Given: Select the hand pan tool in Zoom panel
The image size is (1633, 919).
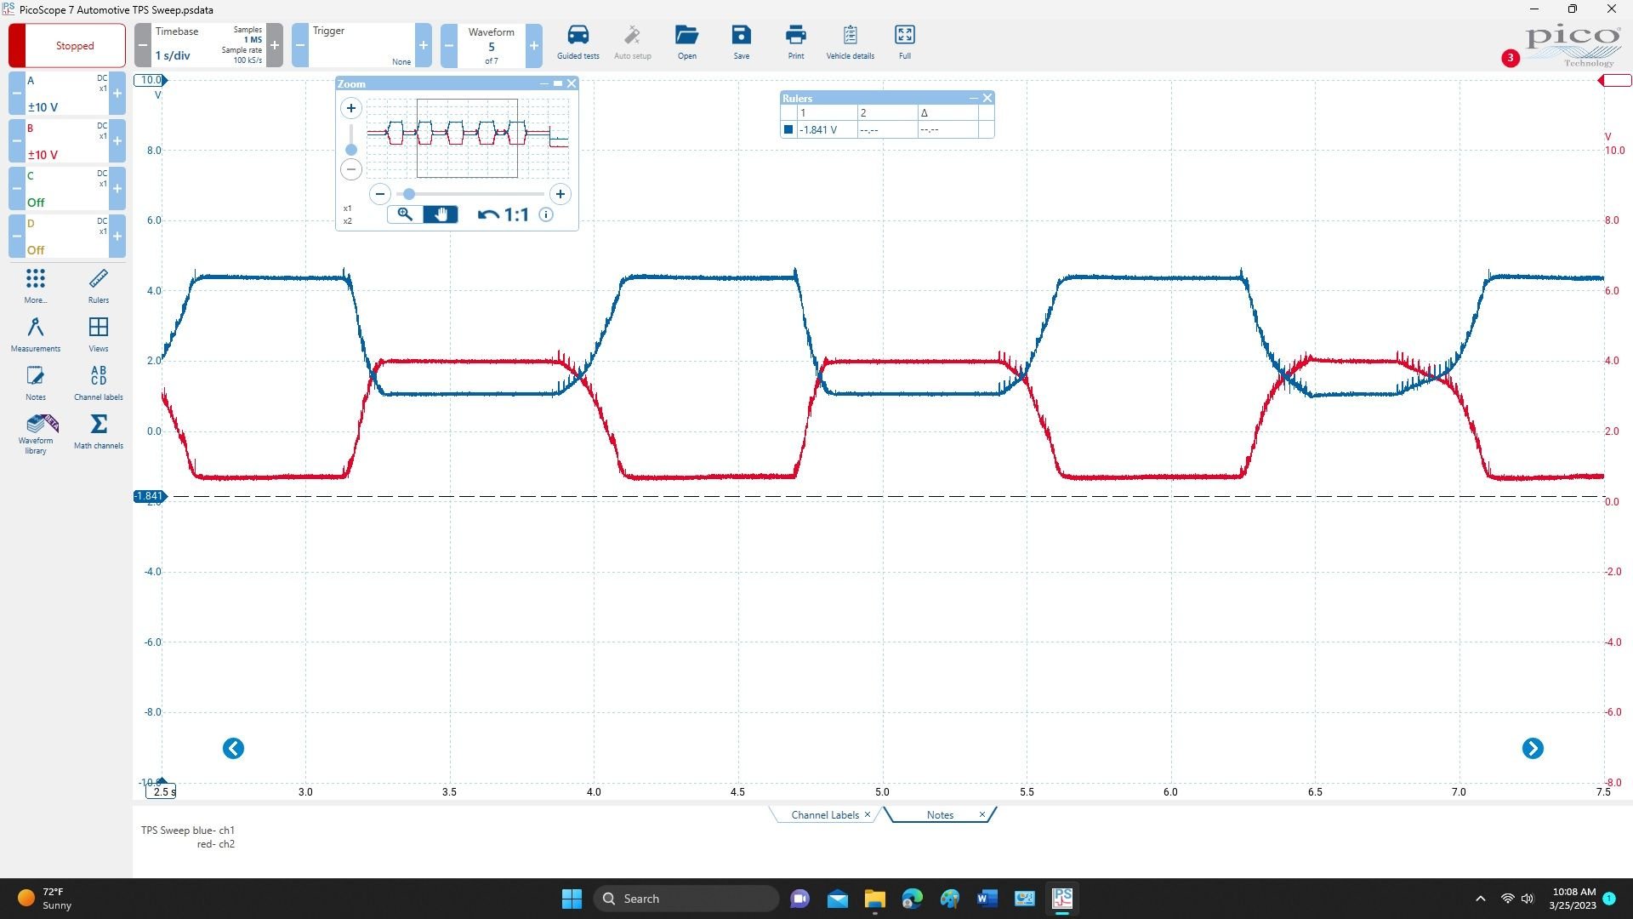Looking at the screenshot, I should coord(441,214).
